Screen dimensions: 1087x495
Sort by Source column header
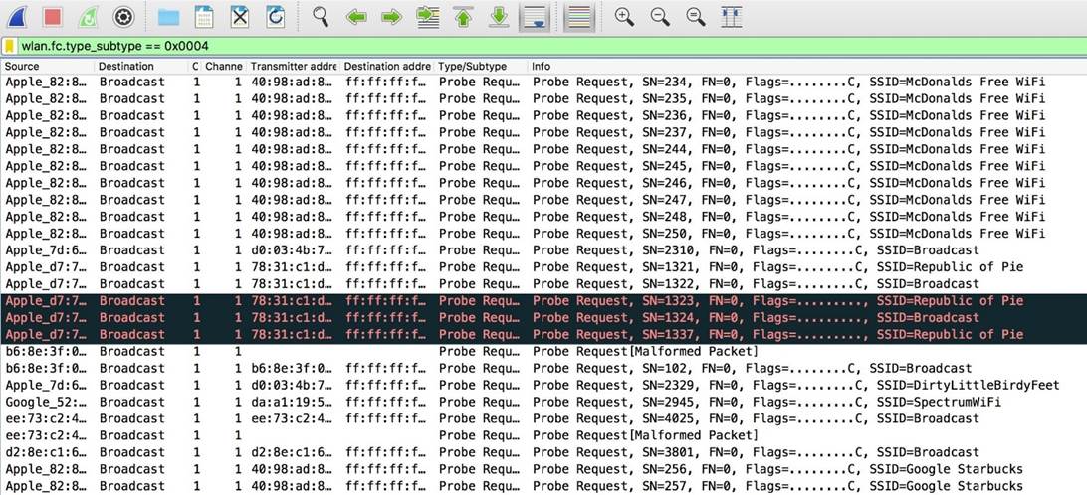(46, 66)
